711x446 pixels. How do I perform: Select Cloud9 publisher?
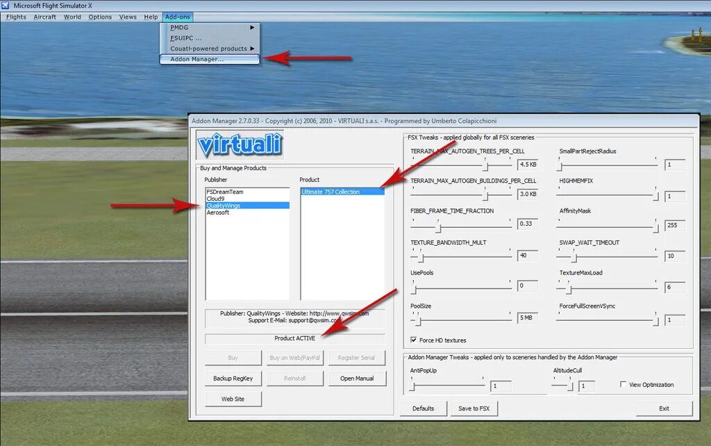click(x=247, y=199)
